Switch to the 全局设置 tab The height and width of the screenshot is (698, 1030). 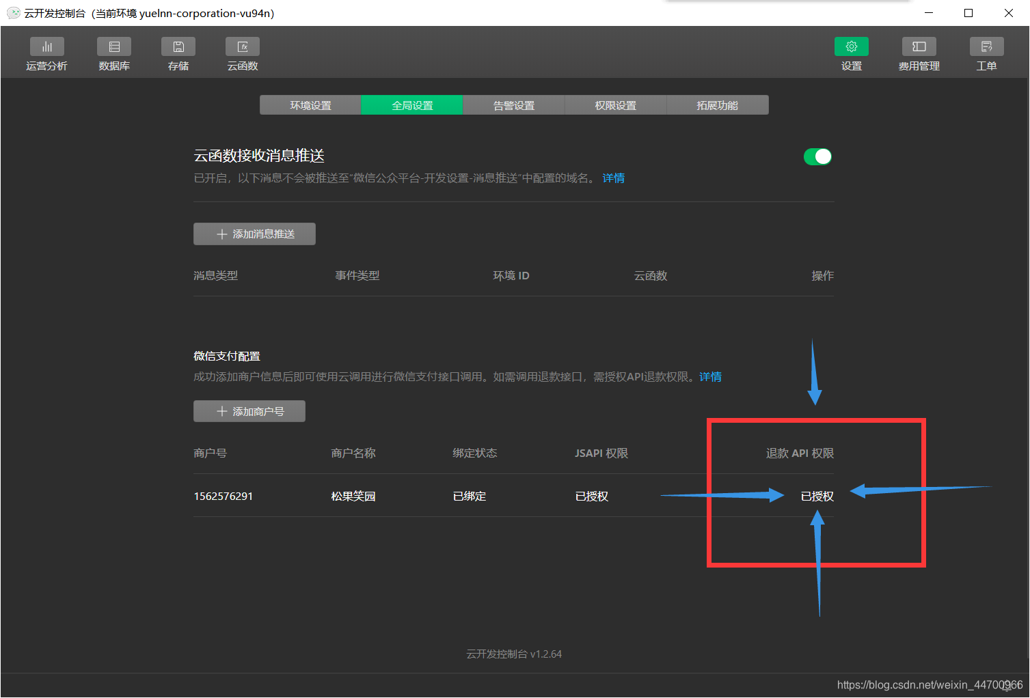pyautogui.click(x=412, y=105)
